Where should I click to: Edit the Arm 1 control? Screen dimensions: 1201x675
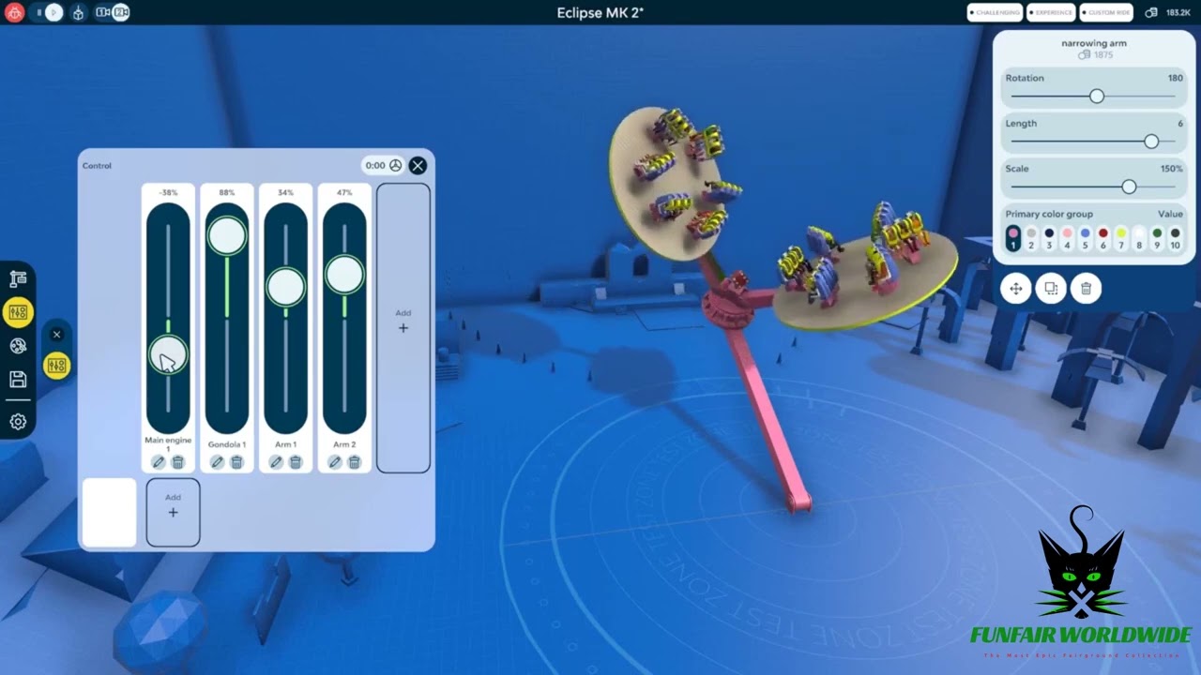(276, 462)
